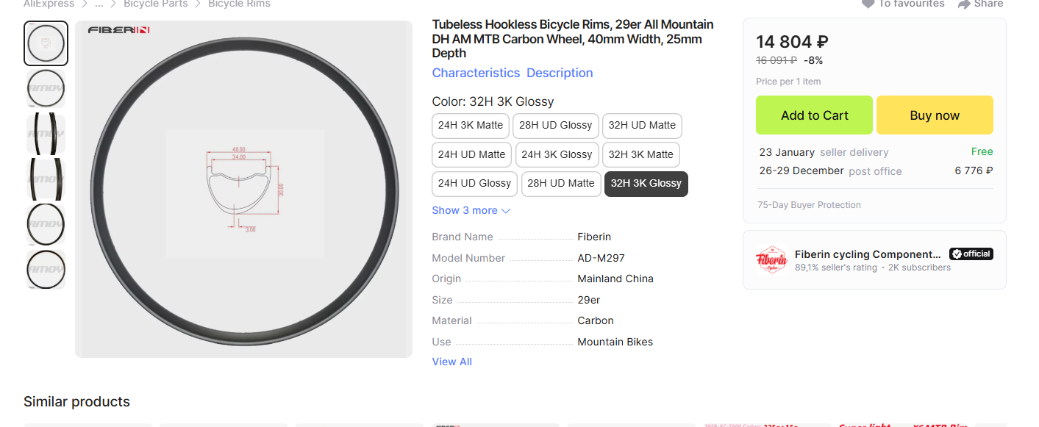Choose the 28H UD Glossy option
1039x427 pixels.
[555, 126]
